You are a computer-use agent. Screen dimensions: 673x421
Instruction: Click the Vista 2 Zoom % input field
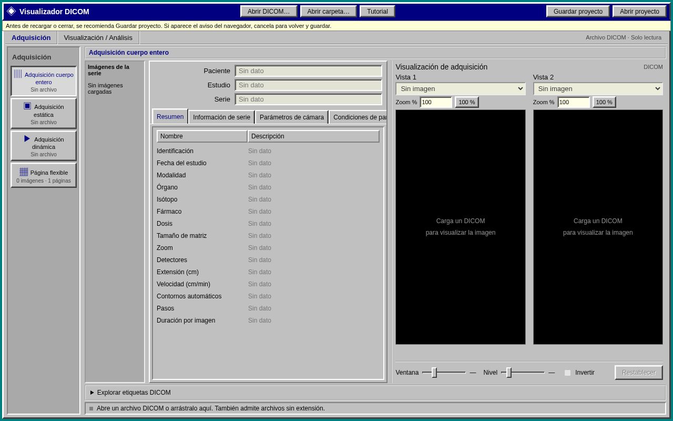click(x=574, y=102)
